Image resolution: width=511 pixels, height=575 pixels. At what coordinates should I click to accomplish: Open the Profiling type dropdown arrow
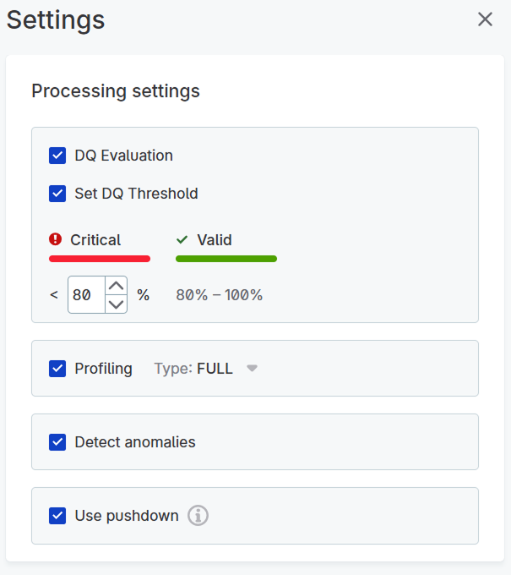tap(252, 369)
